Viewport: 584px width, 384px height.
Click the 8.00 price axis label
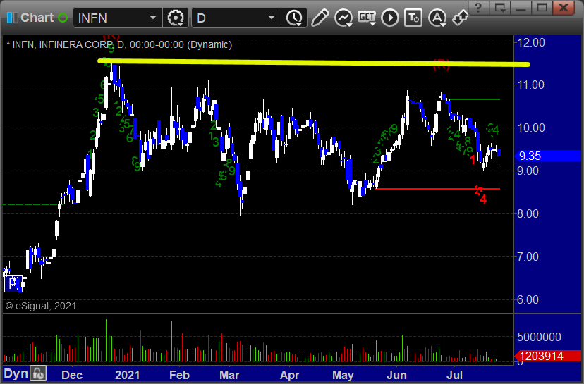(528, 214)
